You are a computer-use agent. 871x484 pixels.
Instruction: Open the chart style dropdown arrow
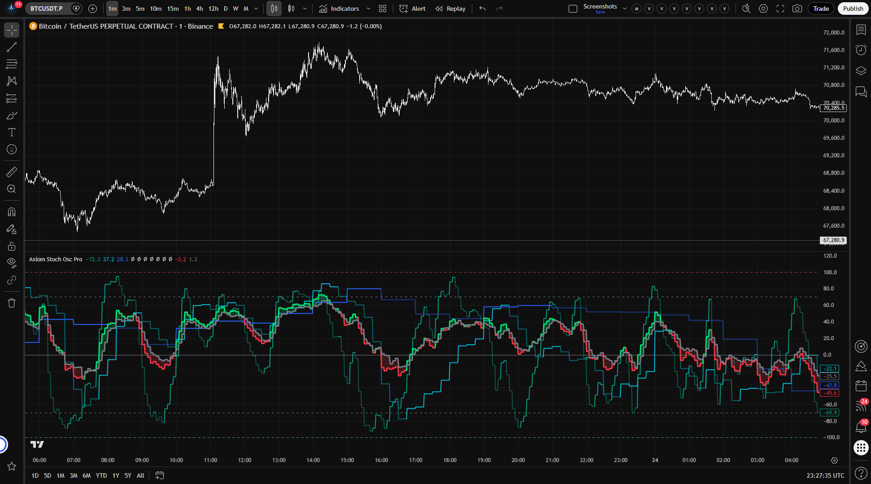coord(305,9)
